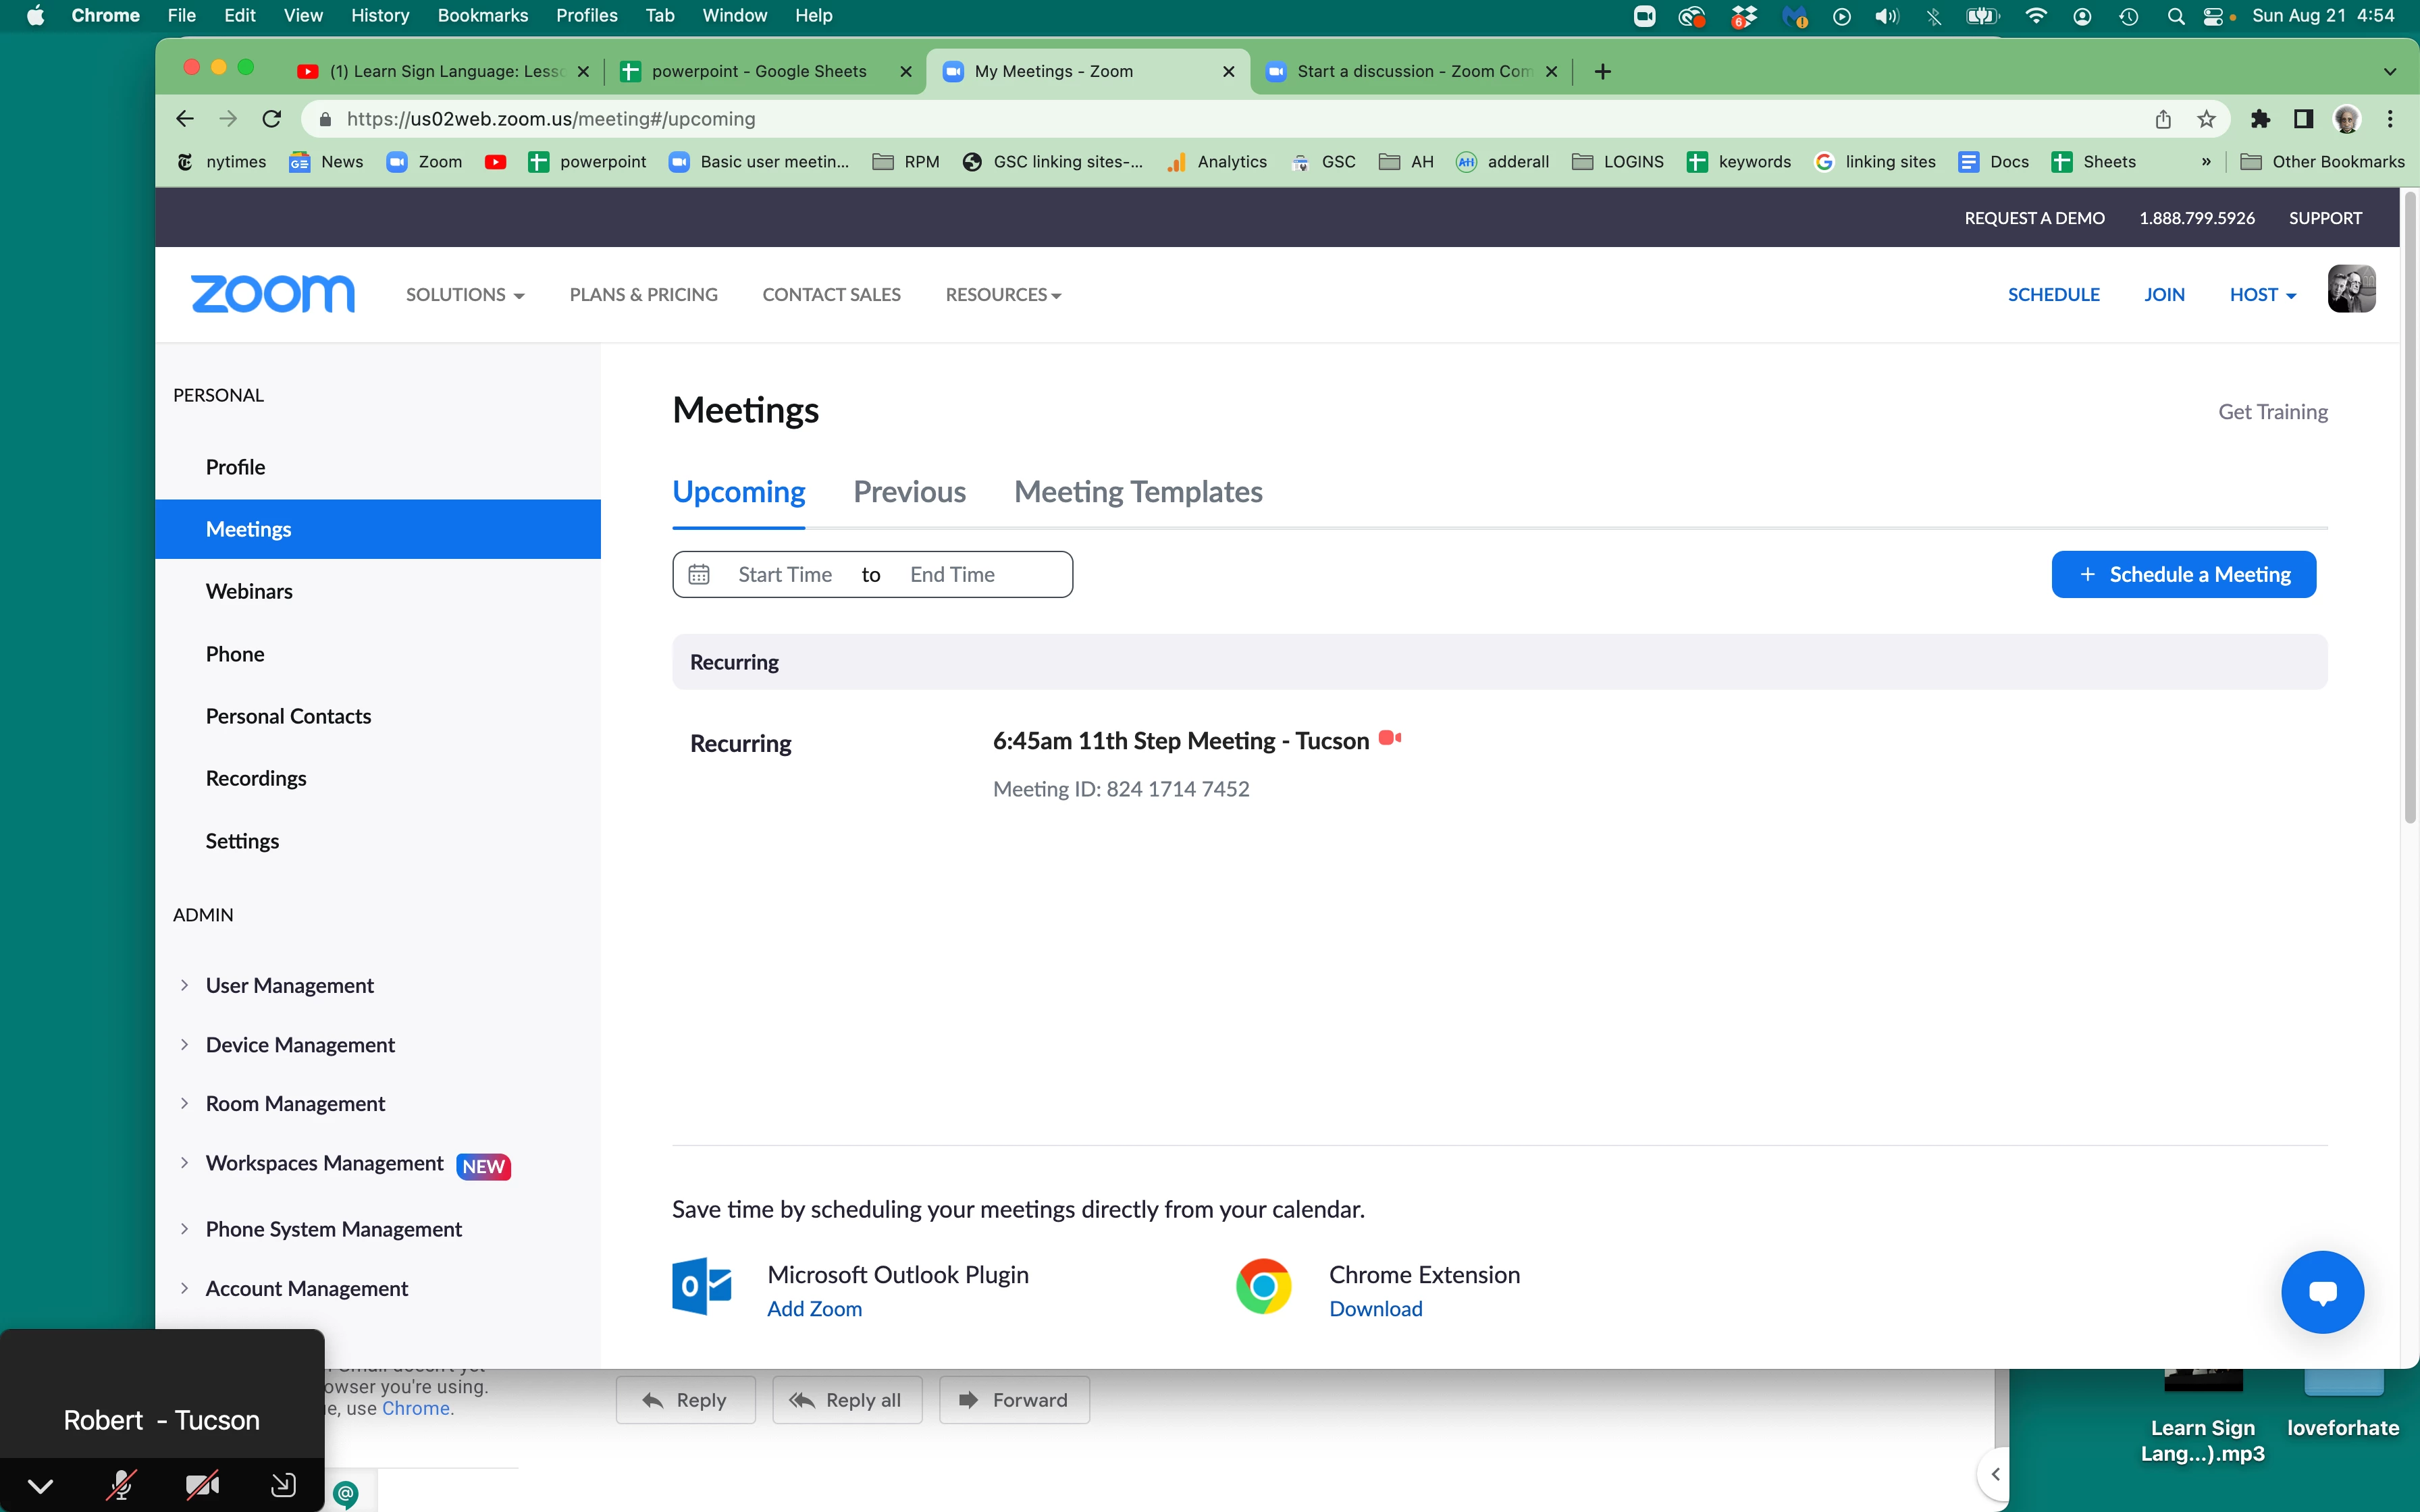Click the calendar icon in date filter
The height and width of the screenshot is (1512, 2420).
click(x=699, y=574)
